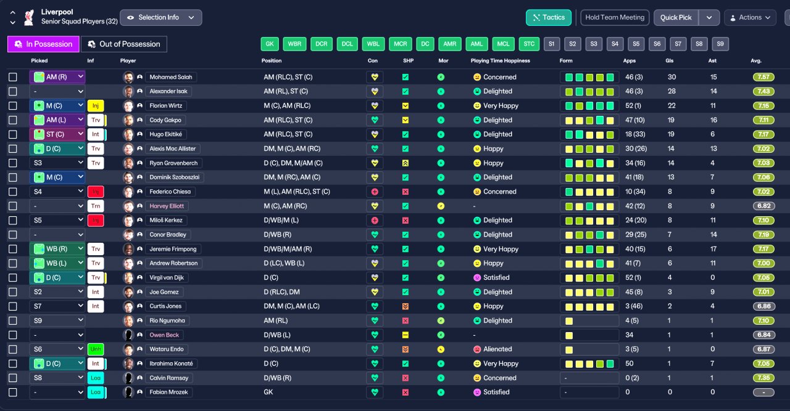Click Hugo Ekitiké's happiness face icon

476,134
